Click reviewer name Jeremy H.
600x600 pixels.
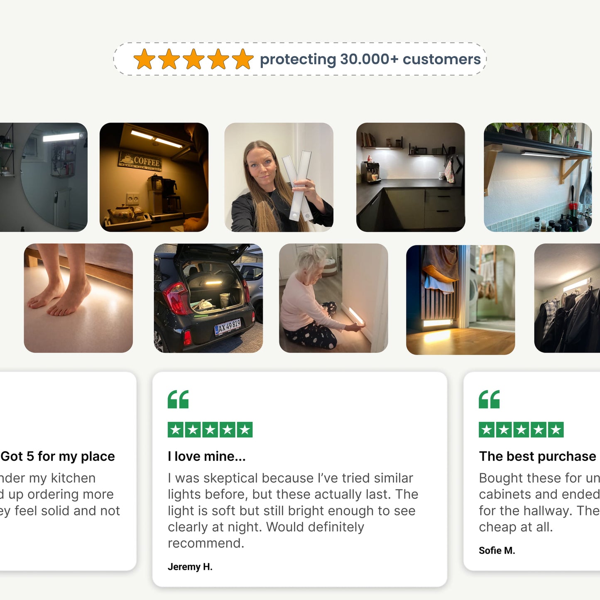point(190,567)
